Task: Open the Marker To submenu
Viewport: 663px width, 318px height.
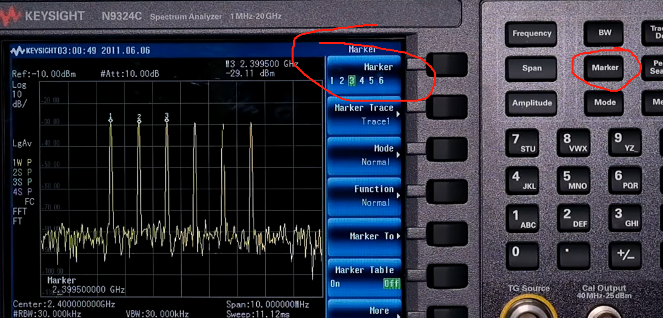Action: 364,237
